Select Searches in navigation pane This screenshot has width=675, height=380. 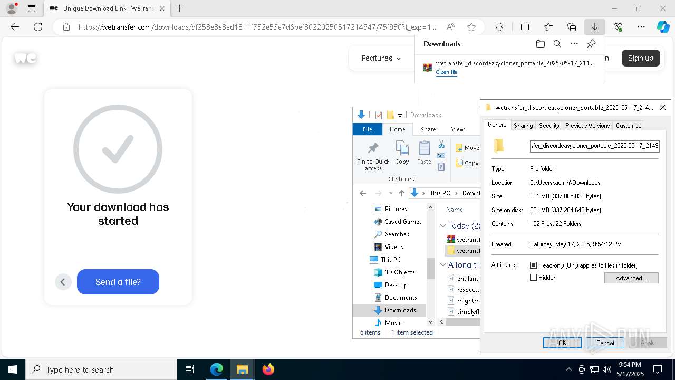click(x=397, y=234)
